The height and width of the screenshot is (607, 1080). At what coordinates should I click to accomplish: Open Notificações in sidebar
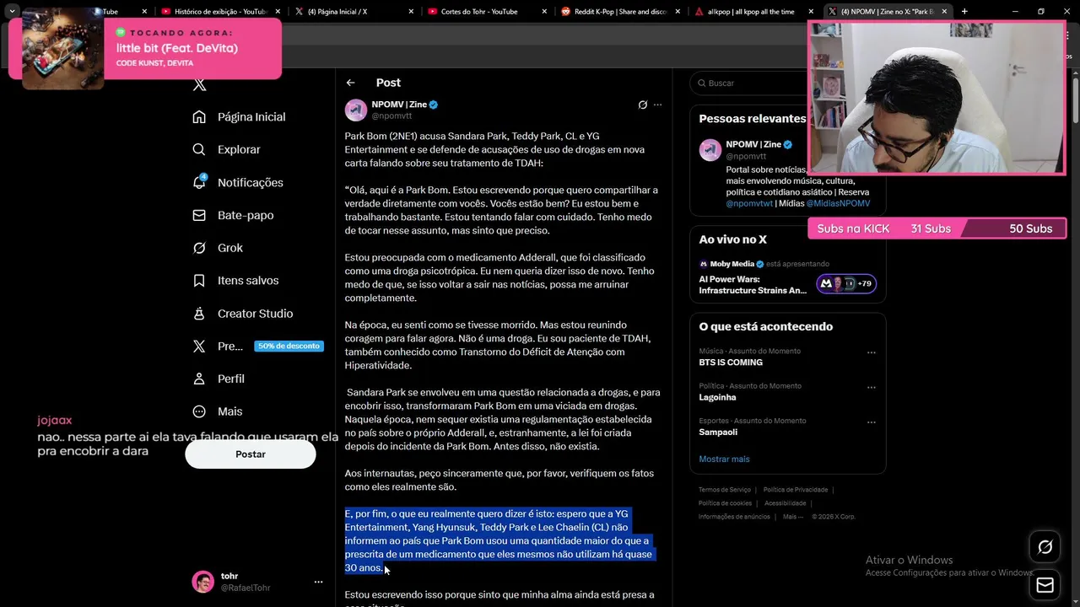click(x=237, y=182)
